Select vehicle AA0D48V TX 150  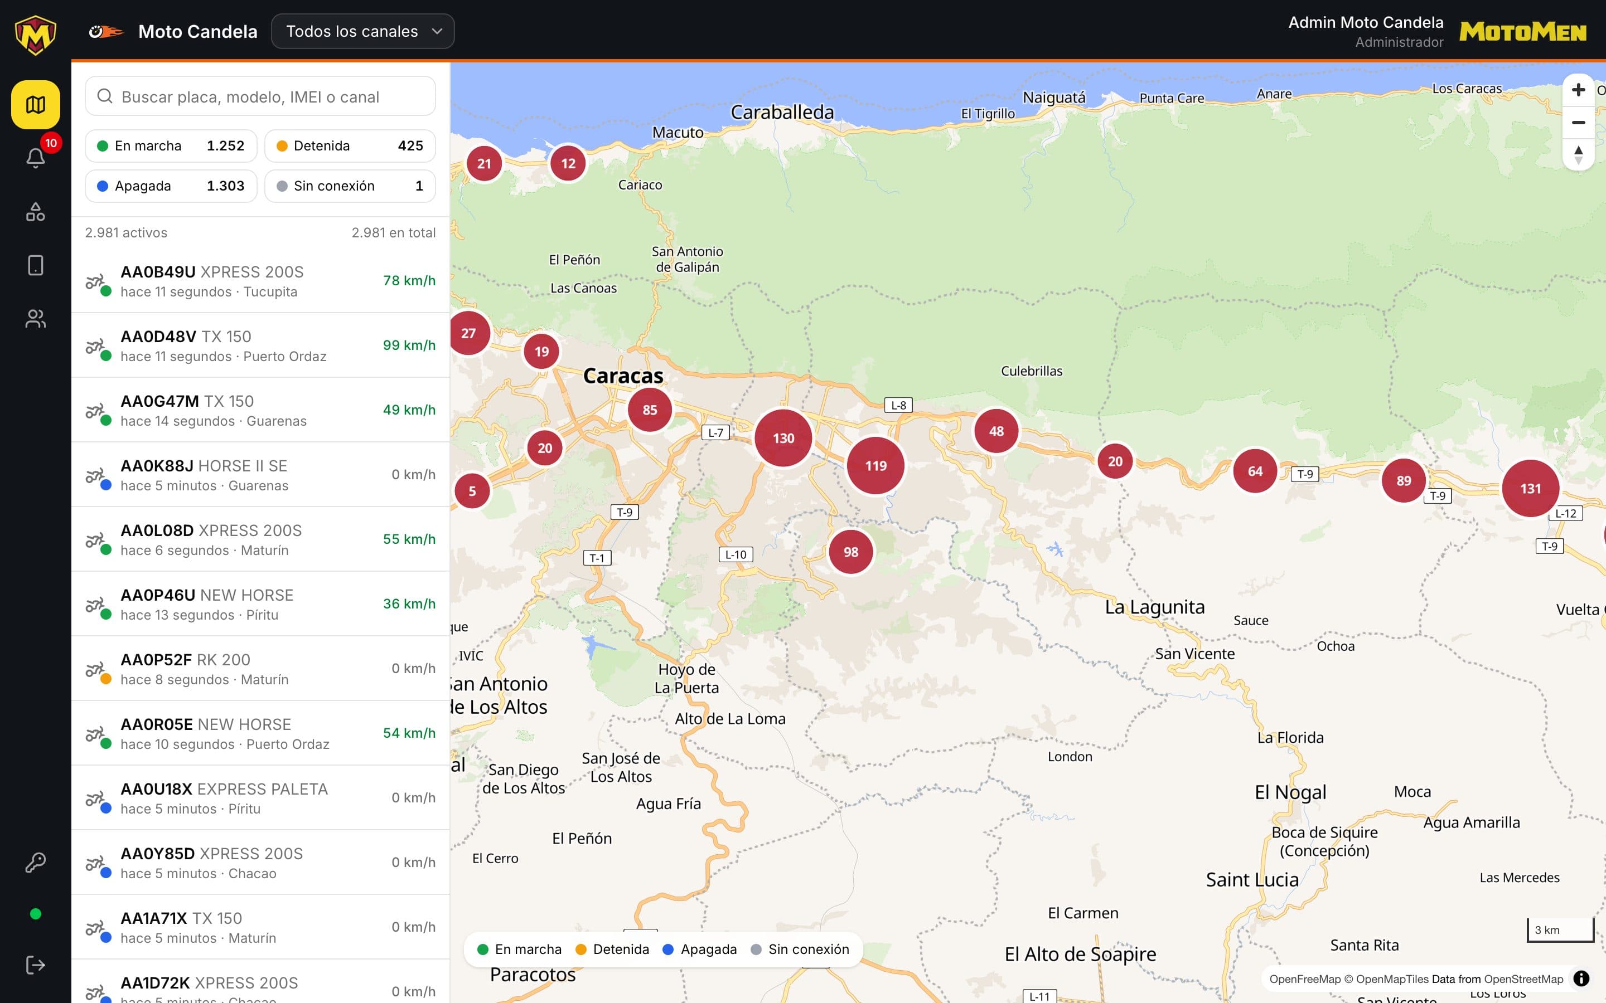click(x=260, y=345)
